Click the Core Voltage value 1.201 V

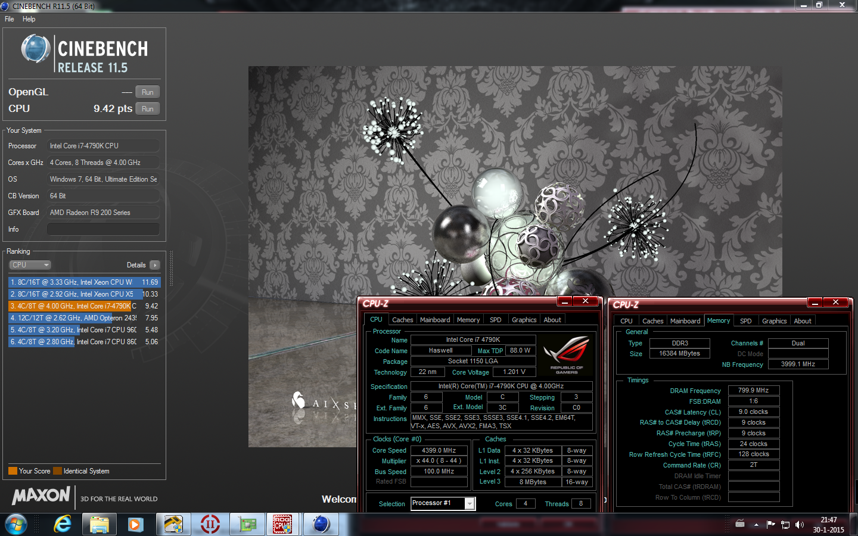coord(514,372)
